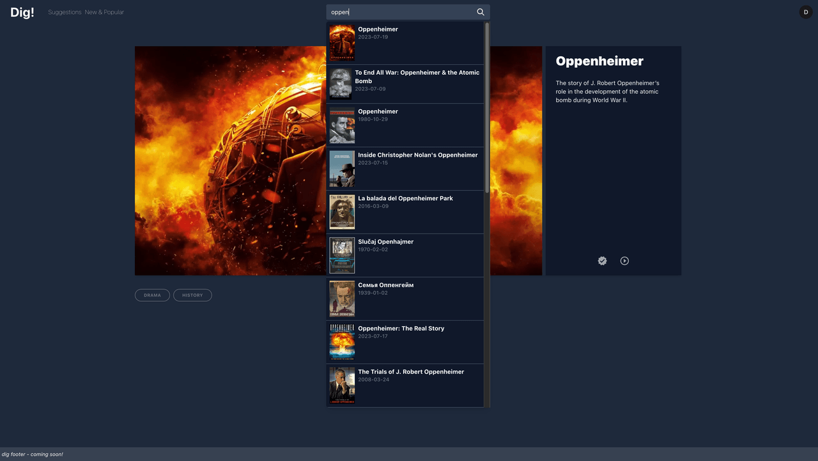This screenshot has height=461, width=818.
Task: Click poster of Inside Christopher Nolan's Oppenheimer
Action: tap(342, 169)
